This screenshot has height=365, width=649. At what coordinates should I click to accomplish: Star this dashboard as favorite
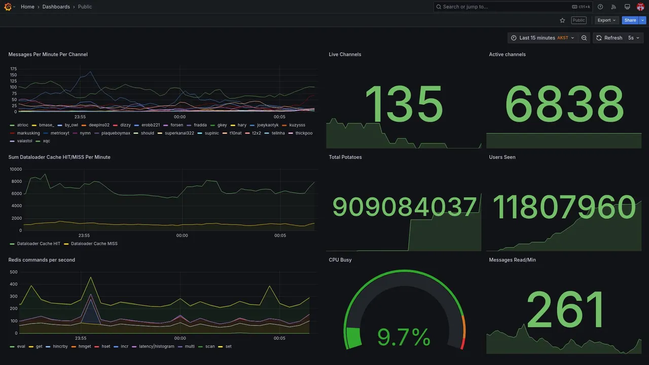click(562, 20)
